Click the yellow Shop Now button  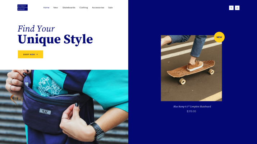click(31, 54)
